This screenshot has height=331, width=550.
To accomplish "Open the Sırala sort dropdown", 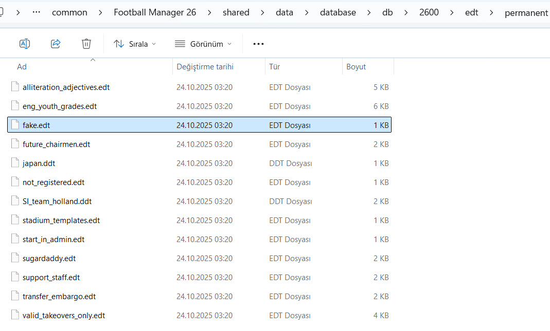I will click(135, 44).
